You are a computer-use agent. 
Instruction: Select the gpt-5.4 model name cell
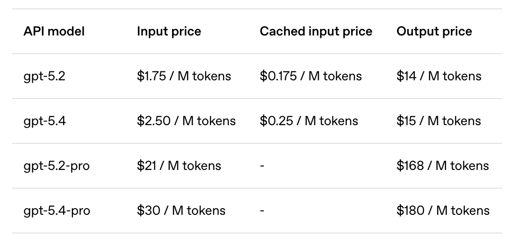pyautogui.click(x=44, y=121)
